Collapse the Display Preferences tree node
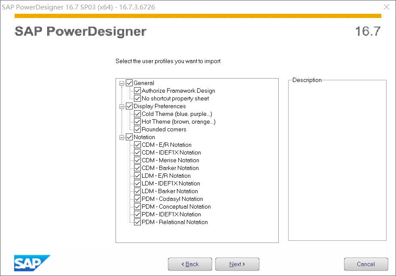This screenshot has height=276, width=396. click(122, 106)
